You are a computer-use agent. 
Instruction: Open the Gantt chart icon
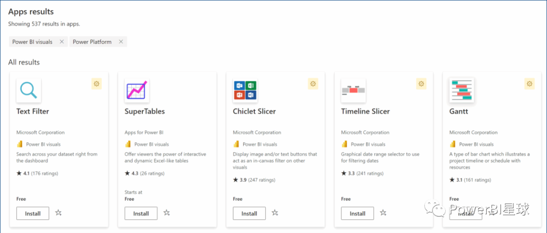click(x=461, y=90)
